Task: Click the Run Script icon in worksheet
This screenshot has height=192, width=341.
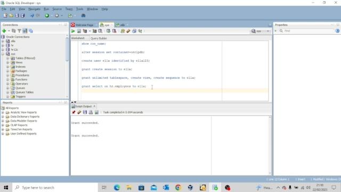Action: 79,31
